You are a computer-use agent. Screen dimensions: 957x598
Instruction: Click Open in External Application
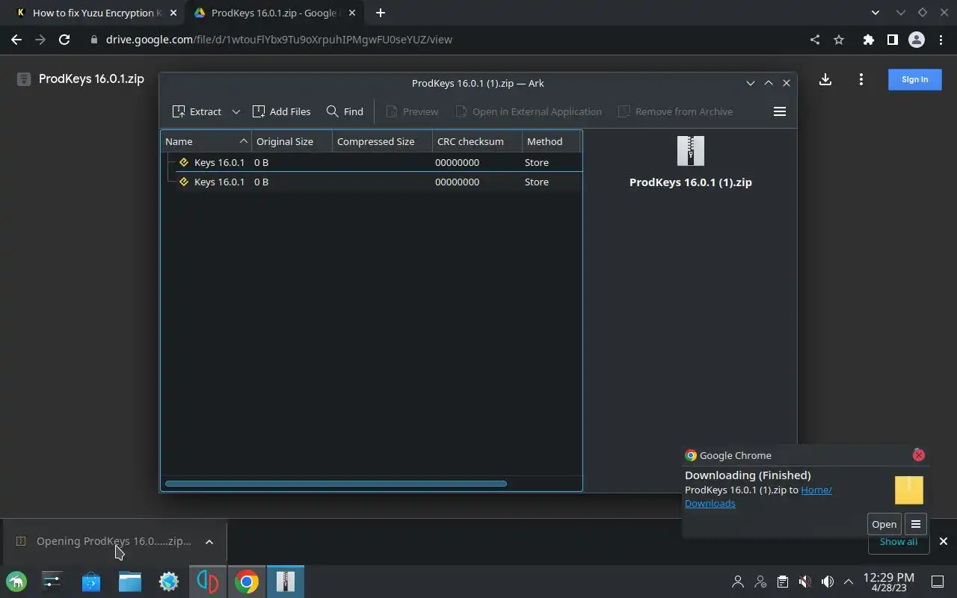[x=529, y=111]
